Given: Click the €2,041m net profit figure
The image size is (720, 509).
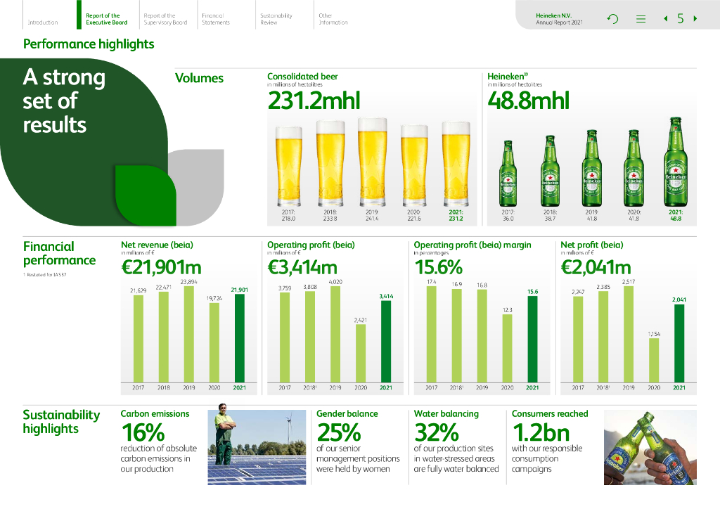Looking at the screenshot, I should click(596, 268).
